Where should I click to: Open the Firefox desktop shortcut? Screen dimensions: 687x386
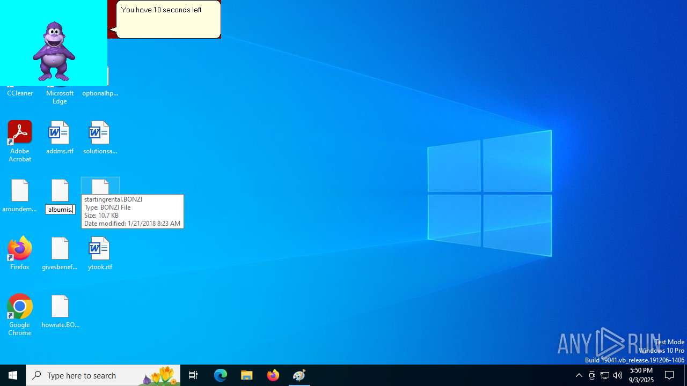(20, 253)
